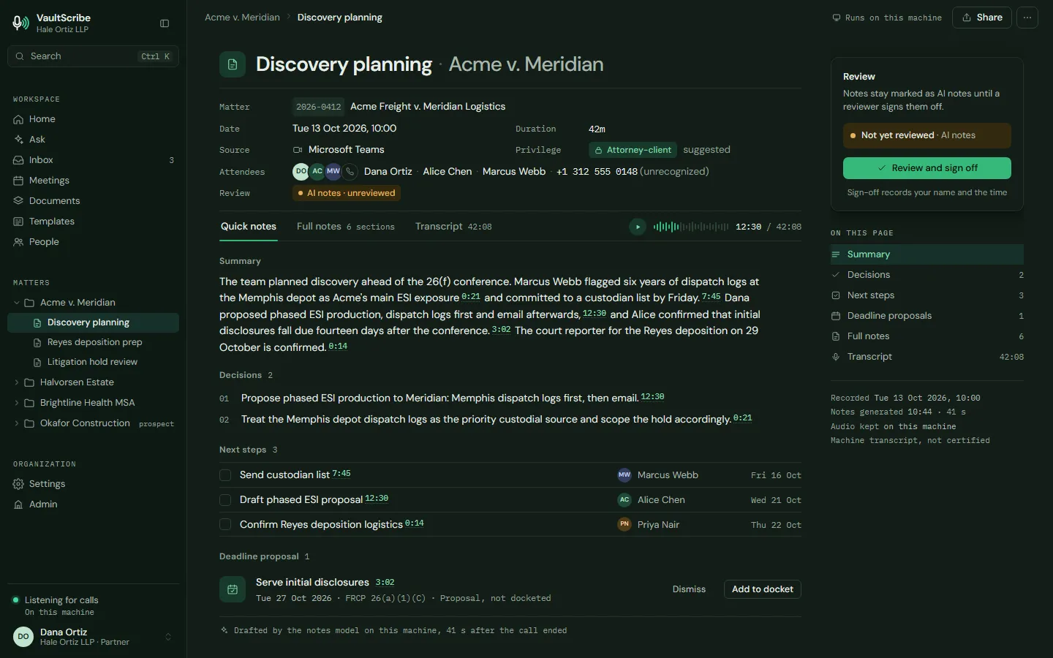Click the Attorney-client privilege tag
The image size is (1053, 658).
point(633,150)
